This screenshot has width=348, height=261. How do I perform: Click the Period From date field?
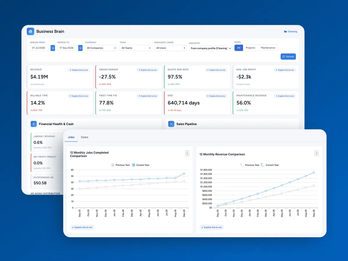pos(40,48)
